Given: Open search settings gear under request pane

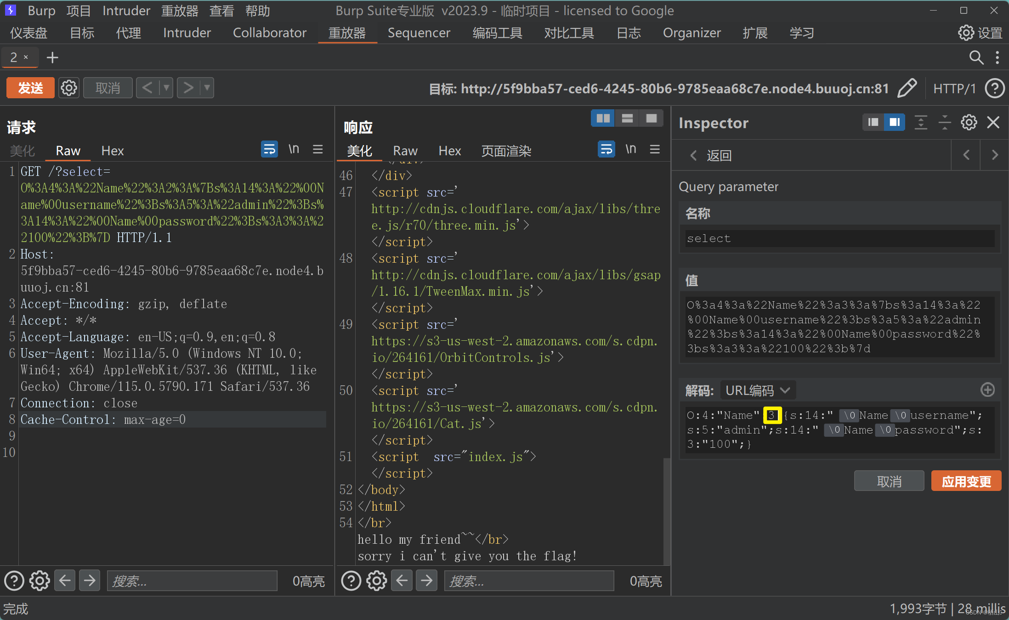Looking at the screenshot, I should pyautogui.click(x=40, y=581).
